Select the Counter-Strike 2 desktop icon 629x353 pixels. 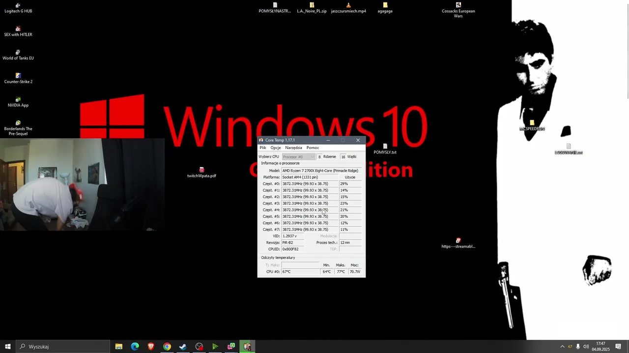point(18,78)
